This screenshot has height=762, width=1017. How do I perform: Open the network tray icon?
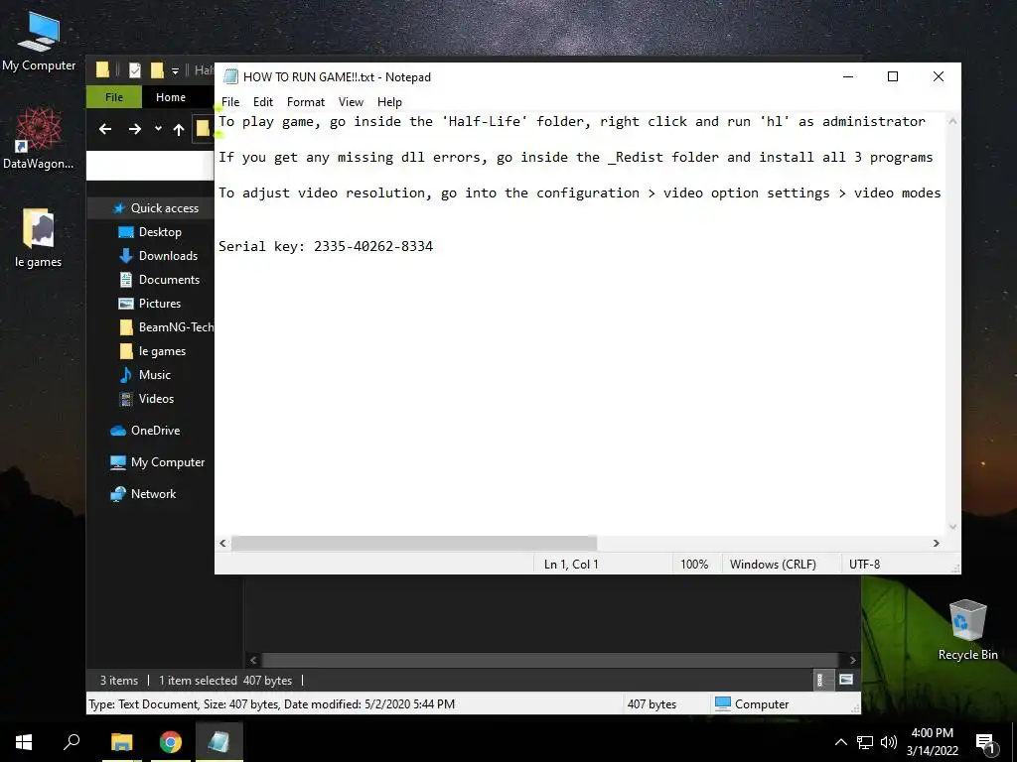(x=865, y=742)
